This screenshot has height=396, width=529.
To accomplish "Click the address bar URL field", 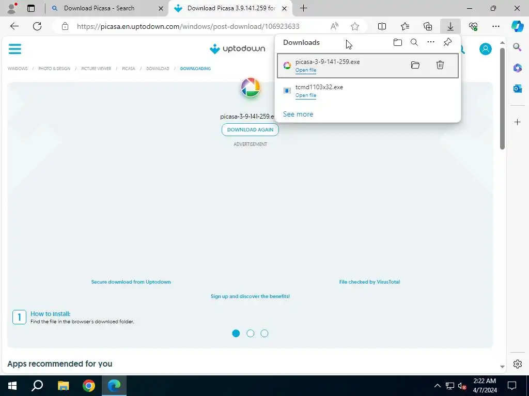I will pos(188,26).
